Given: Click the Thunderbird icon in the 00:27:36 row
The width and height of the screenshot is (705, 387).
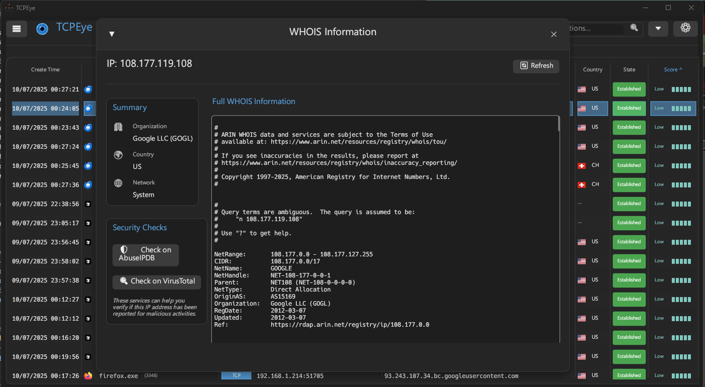Looking at the screenshot, I should [88, 185].
